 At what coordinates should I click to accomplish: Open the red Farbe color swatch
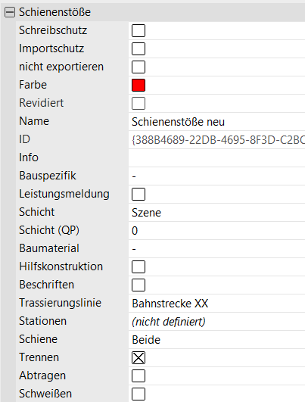coord(138,85)
